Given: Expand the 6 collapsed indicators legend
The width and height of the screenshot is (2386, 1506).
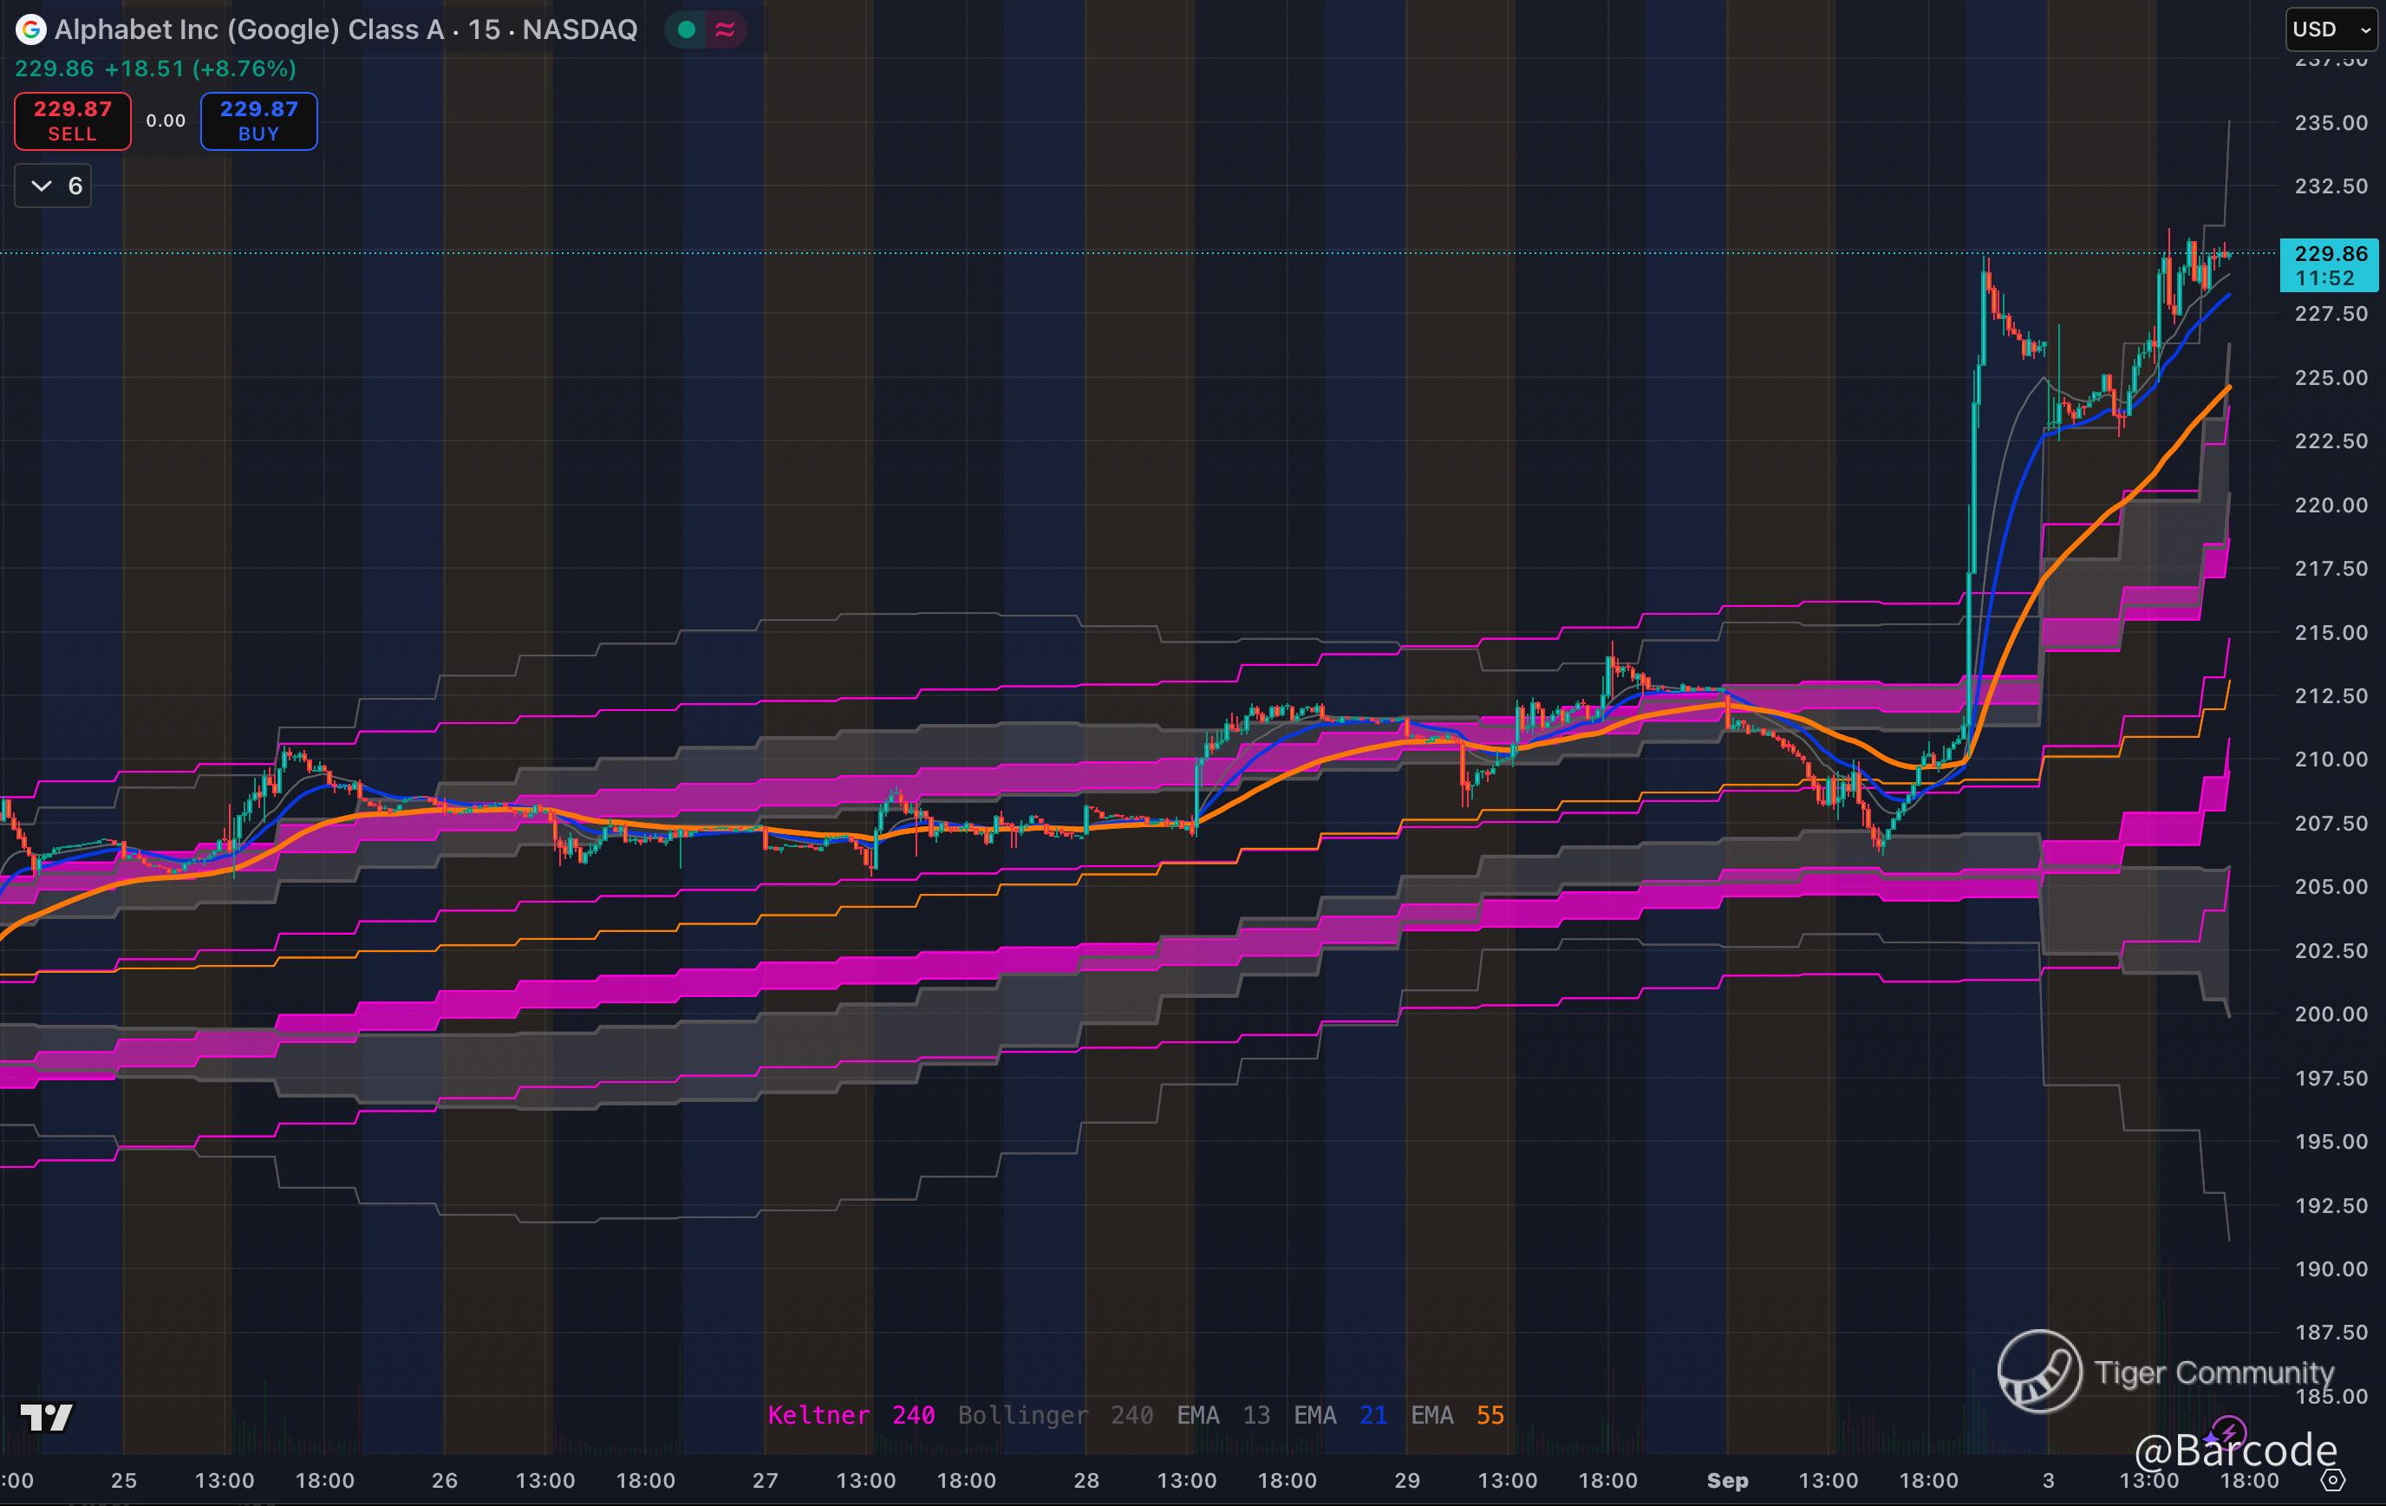Looking at the screenshot, I should click(54, 186).
